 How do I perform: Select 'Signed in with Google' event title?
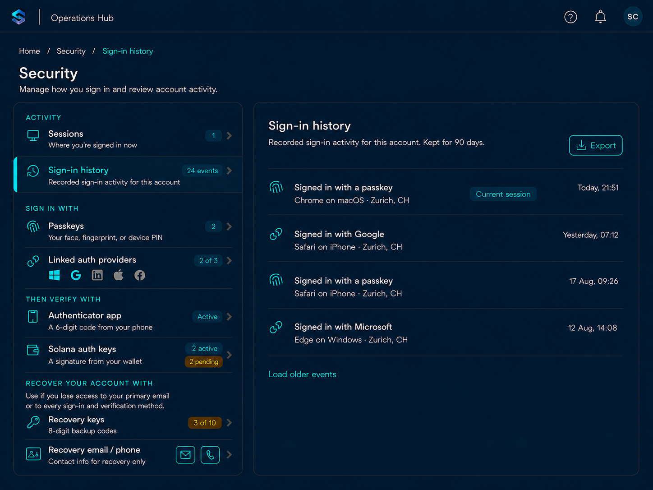pos(339,234)
